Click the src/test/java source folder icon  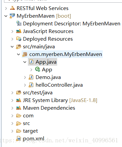(x=19, y=92)
